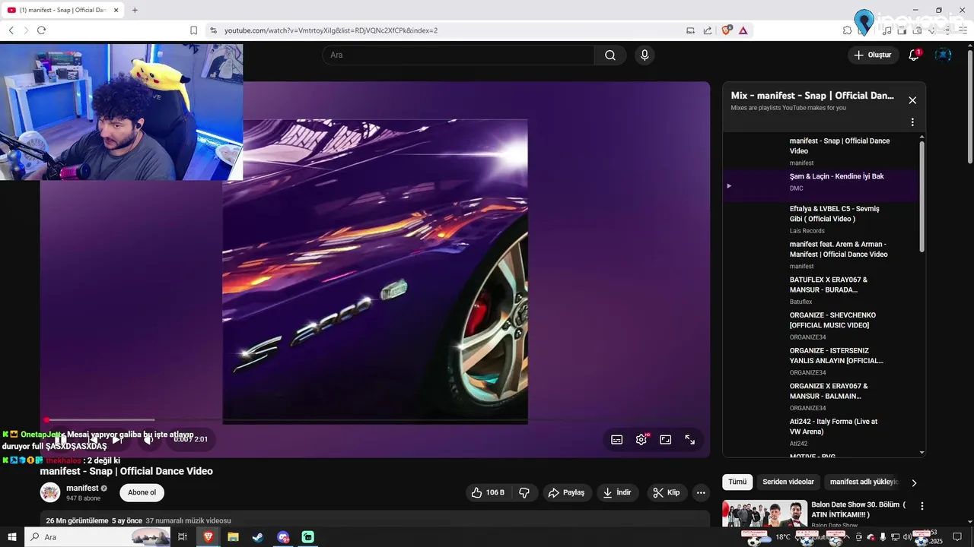Play Ati242 - Italy Forma playlist item
This screenshot has height=547, width=974.
pos(820,432)
